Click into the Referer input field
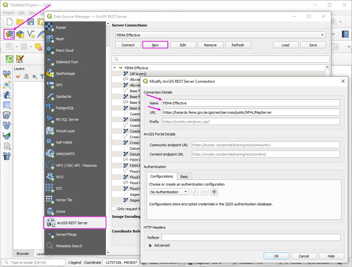The width and height of the screenshot is (352, 267). tap(251, 237)
